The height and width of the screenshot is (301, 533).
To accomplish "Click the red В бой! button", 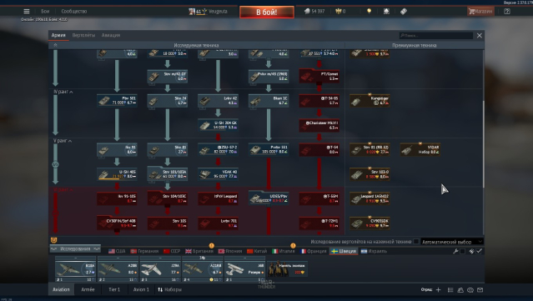I will pyautogui.click(x=267, y=13).
